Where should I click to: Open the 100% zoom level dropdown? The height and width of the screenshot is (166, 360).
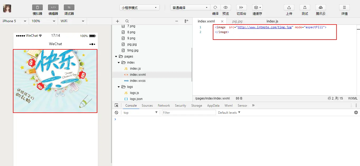click(44, 21)
